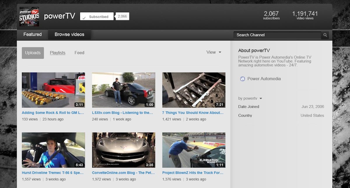Open the engine block 7:21 video thumbnail

pyautogui.click(x=194, y=90)
